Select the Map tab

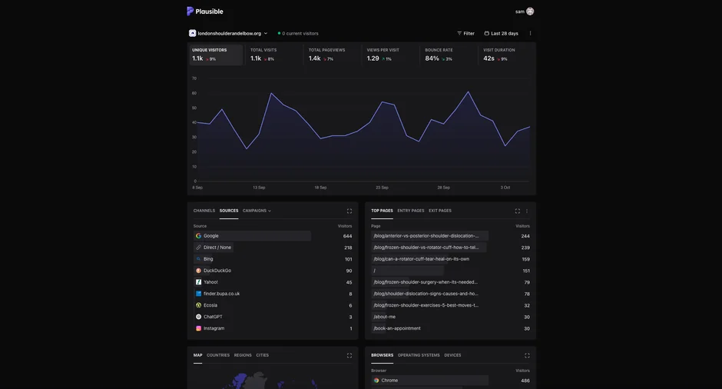(197, 355)
